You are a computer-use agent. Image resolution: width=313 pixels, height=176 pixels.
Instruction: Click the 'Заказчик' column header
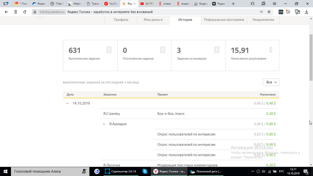(x=110, y=94)
